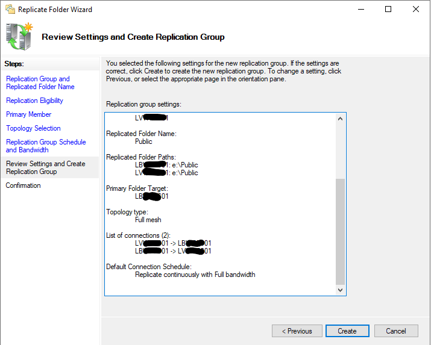Click the 'Replicated Folder Name:' label
Viewport: 431px width, 345px height.
pyautogui.click(x=141, y=134)
